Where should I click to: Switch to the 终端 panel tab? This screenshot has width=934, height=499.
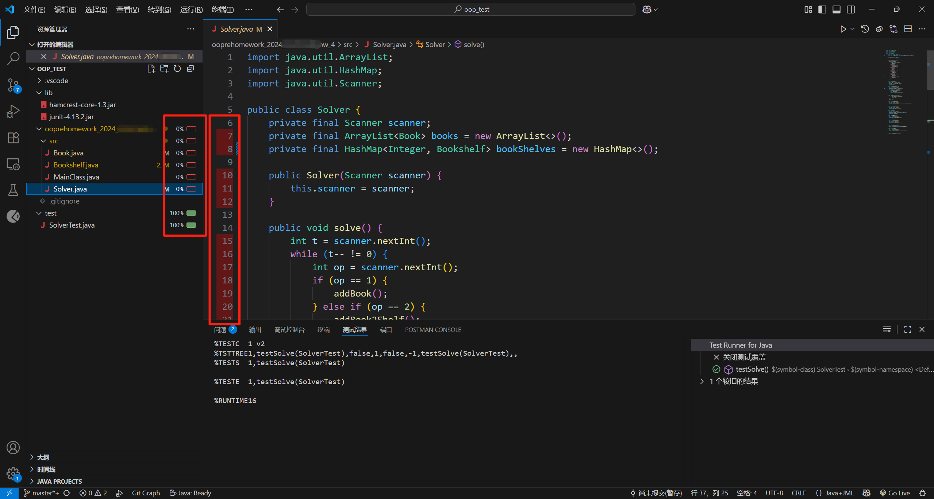pos(323,330)
